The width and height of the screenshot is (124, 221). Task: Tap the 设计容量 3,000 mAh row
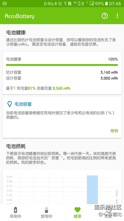click(x=62, y=78)
